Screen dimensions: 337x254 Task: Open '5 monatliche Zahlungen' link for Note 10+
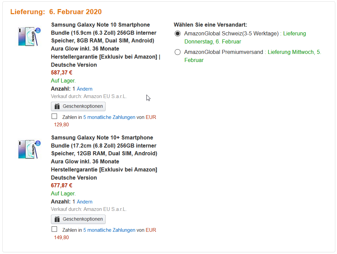click(x=109, y=230)
